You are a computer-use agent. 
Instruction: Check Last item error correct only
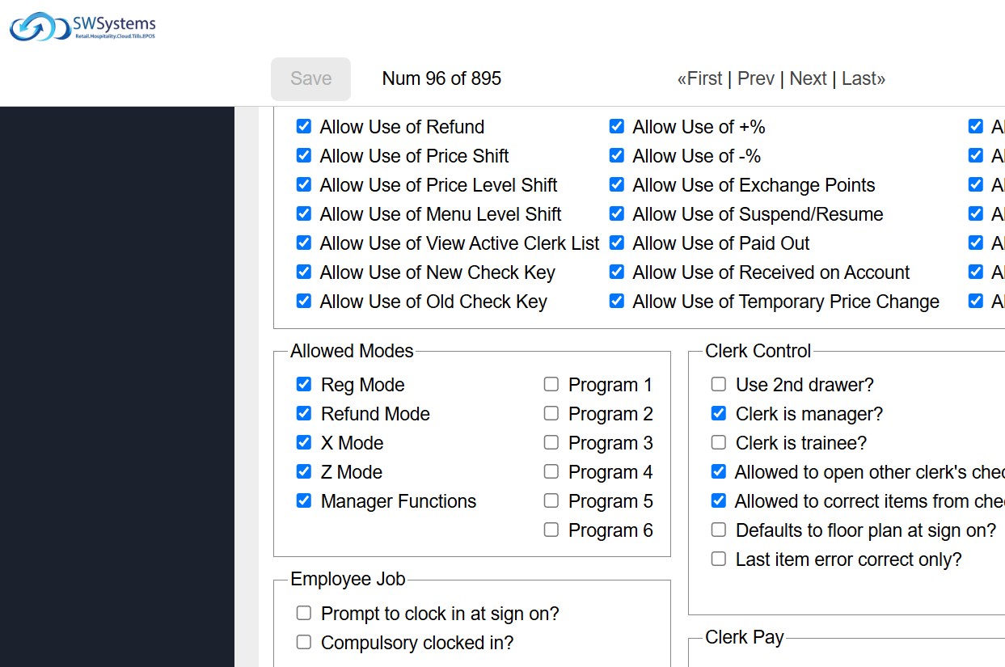(x=719, y=559)
